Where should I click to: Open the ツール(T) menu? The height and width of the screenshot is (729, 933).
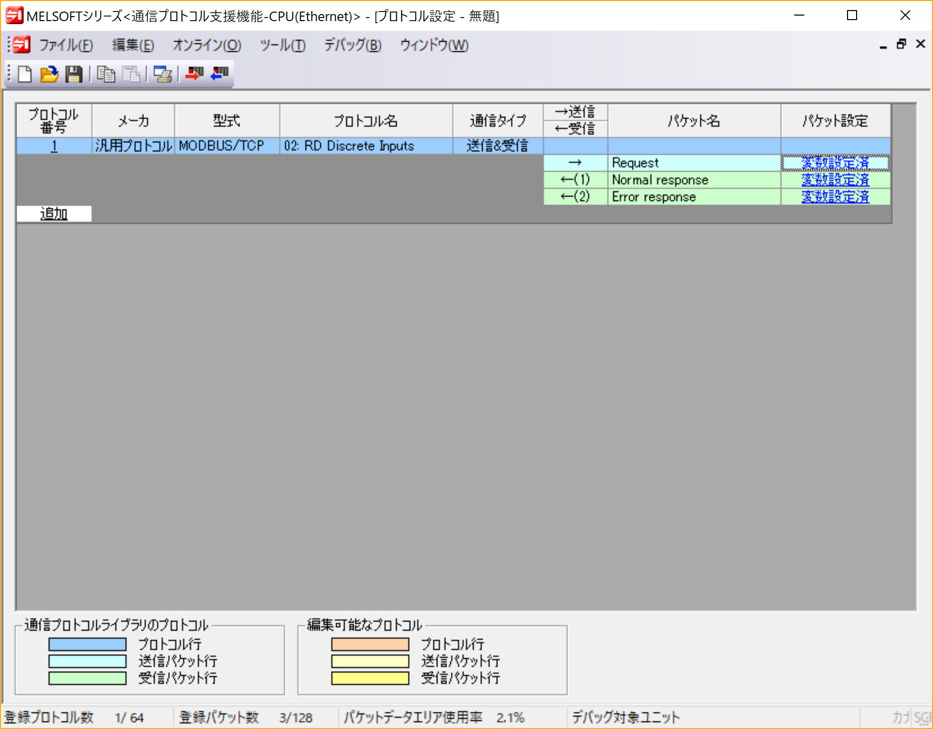pos(283,45)
